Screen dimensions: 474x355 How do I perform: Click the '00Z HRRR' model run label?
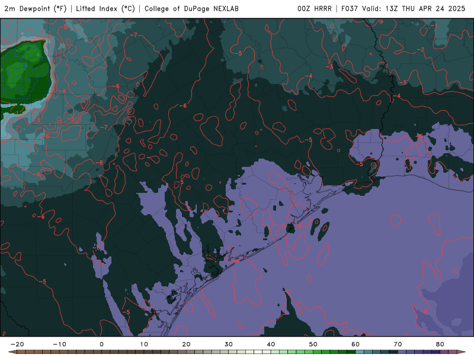pos(315,9)
